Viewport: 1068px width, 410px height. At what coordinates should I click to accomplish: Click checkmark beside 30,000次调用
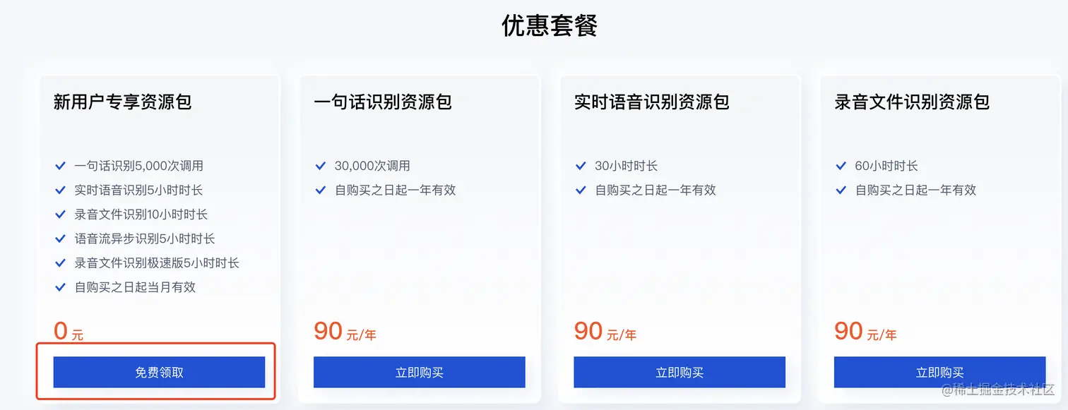click(321, 166)
